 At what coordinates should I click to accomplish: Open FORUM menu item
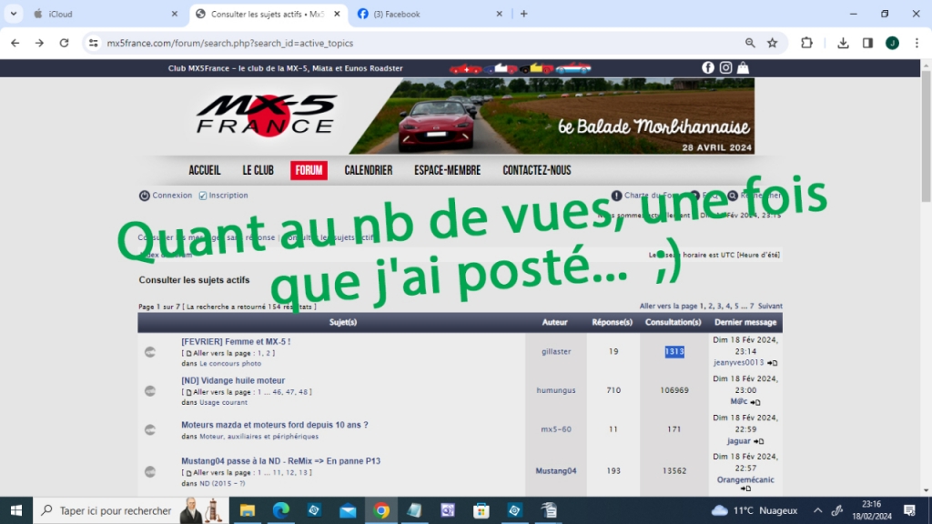coord(309,170)
